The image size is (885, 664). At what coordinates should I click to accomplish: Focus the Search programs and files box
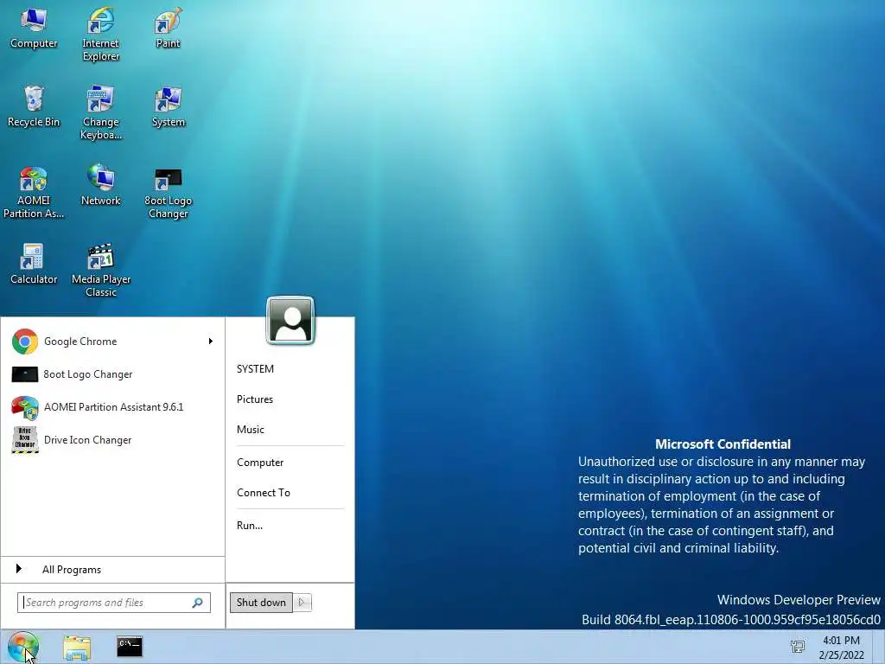pyautogui.click(x=114, y=603)
